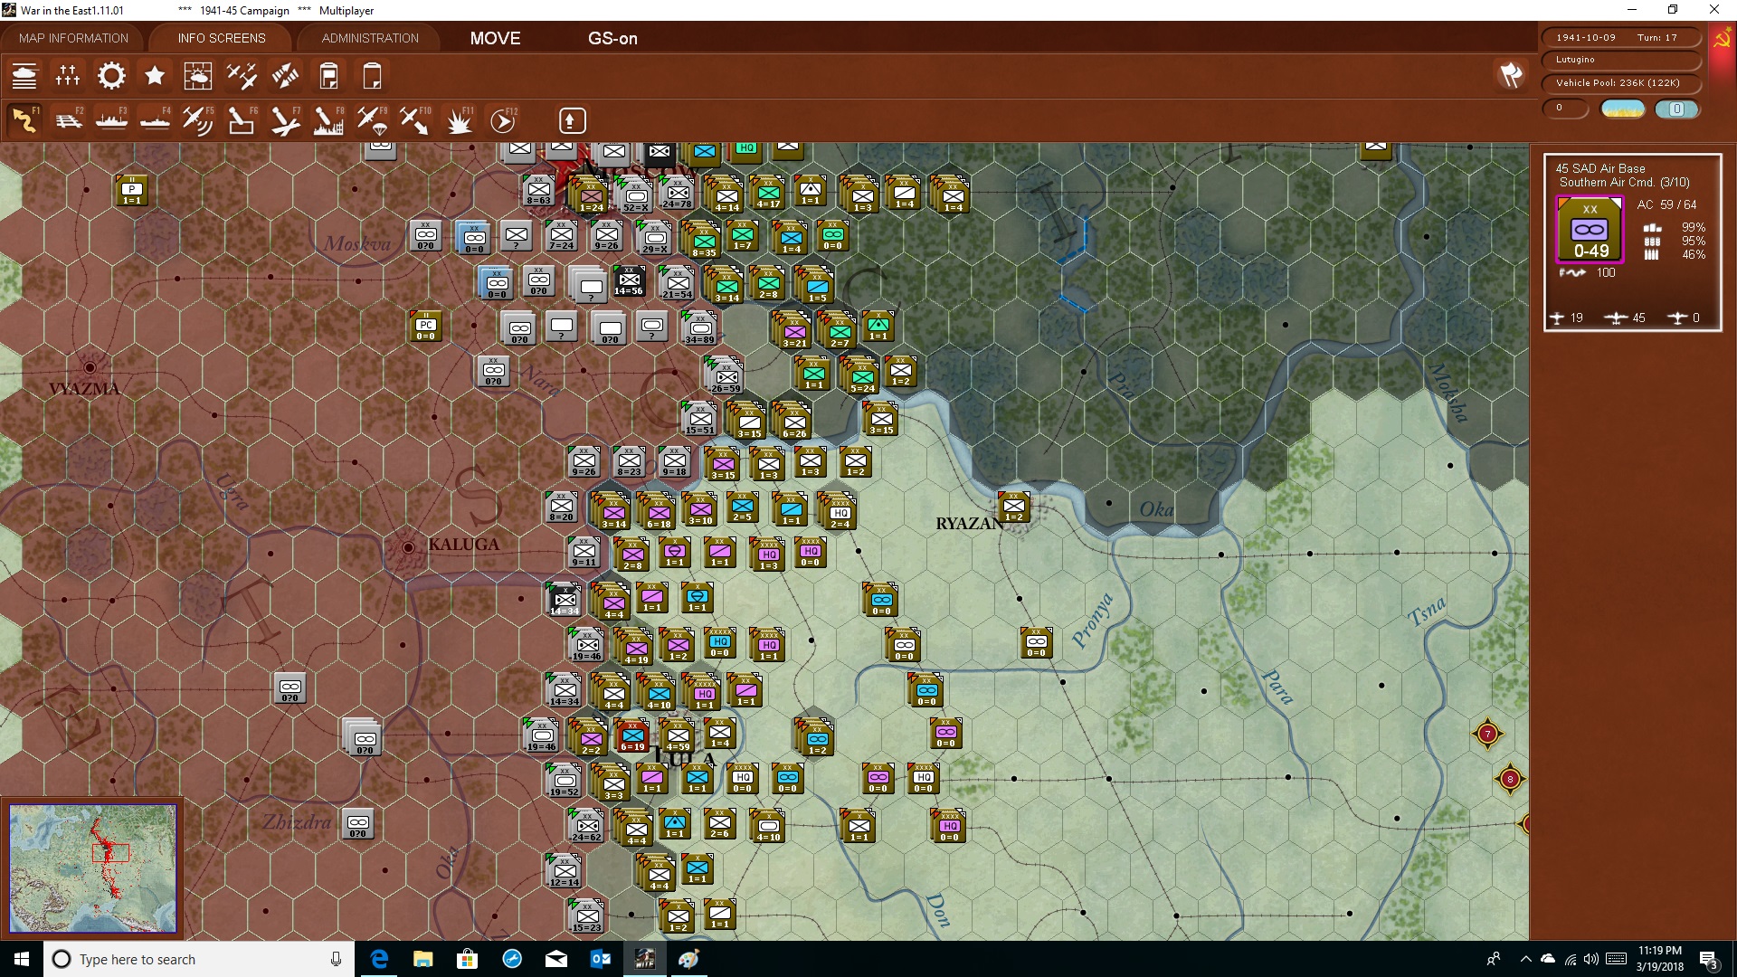The height and width of the screenshot is (977, 1737).
Task: Select F9 air transport mode
Action: tap(372, 120)
